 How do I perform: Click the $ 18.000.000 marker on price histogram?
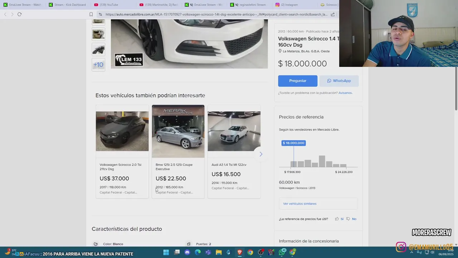click(293, 143)
